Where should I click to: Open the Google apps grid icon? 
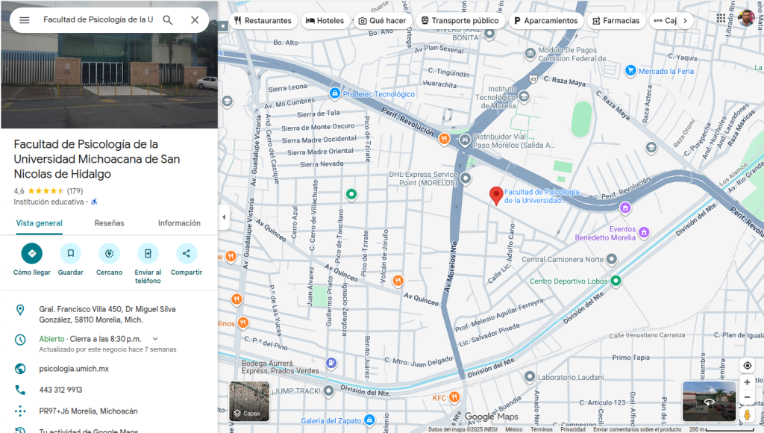(721, 18)
